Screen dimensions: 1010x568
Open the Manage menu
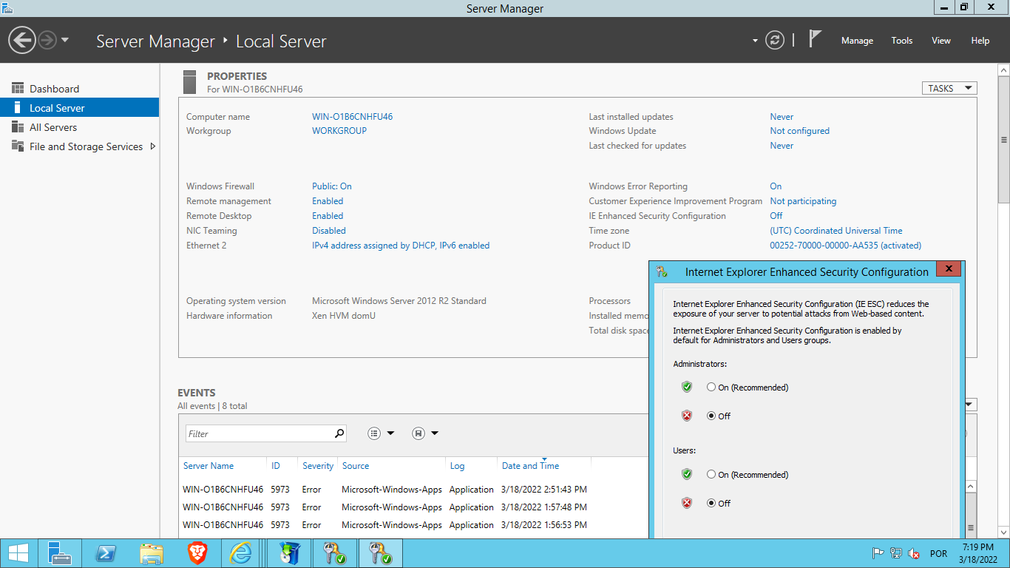coord(857,41)
